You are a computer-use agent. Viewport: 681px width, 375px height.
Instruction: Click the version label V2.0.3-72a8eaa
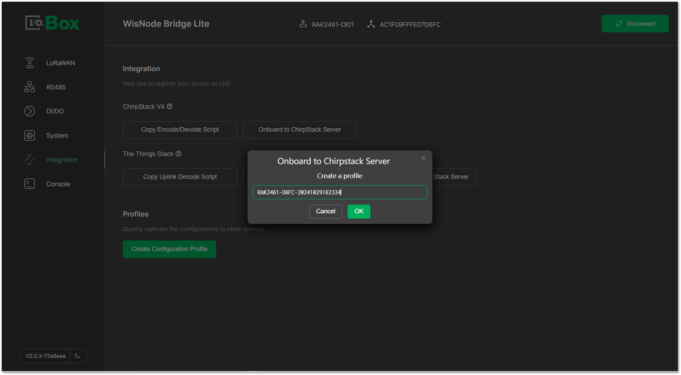45,356
